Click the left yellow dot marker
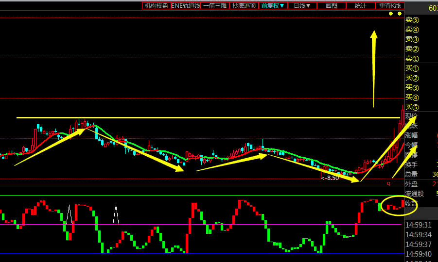The height and width of the screenshot is (262, 438). (391, 14)
